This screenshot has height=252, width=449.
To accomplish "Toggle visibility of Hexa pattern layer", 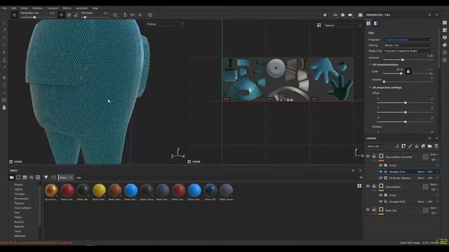I will (x=368, y=186).
